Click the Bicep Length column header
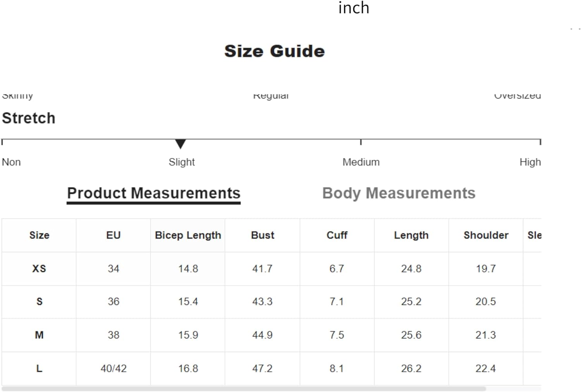 [188, 235]
